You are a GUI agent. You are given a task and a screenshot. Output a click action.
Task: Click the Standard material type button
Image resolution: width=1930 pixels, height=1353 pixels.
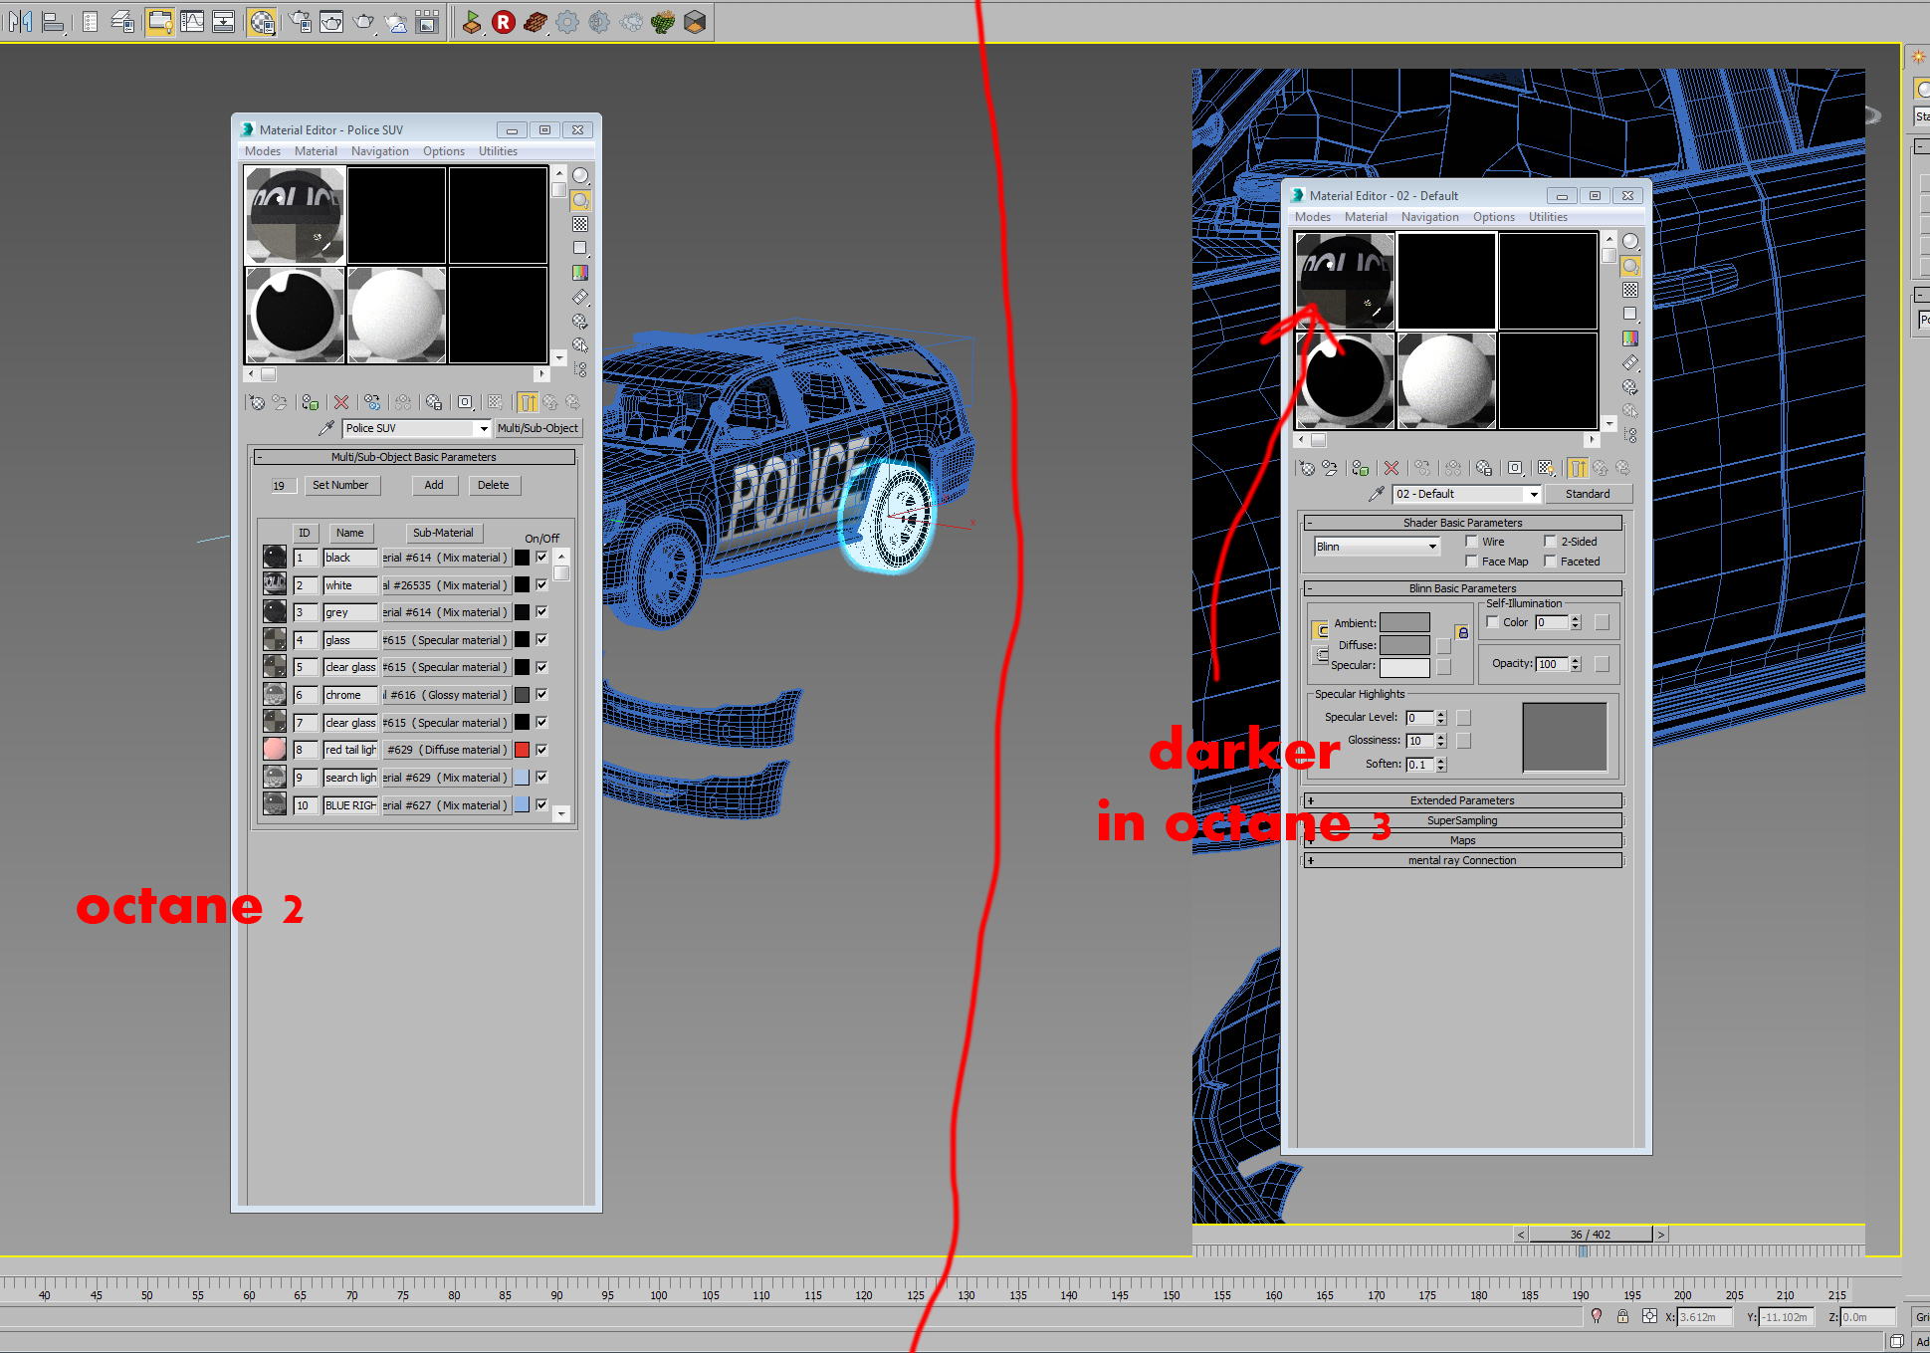(x=1588, y=494)
